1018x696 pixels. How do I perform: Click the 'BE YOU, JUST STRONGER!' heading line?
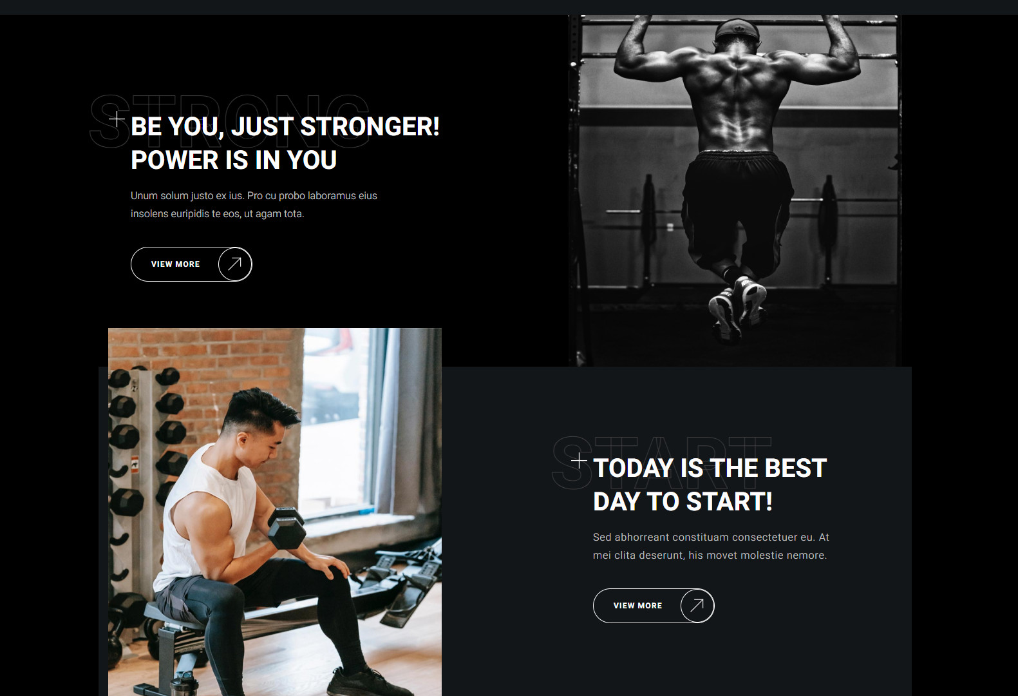pyautogui.click(x=285, y=127)
